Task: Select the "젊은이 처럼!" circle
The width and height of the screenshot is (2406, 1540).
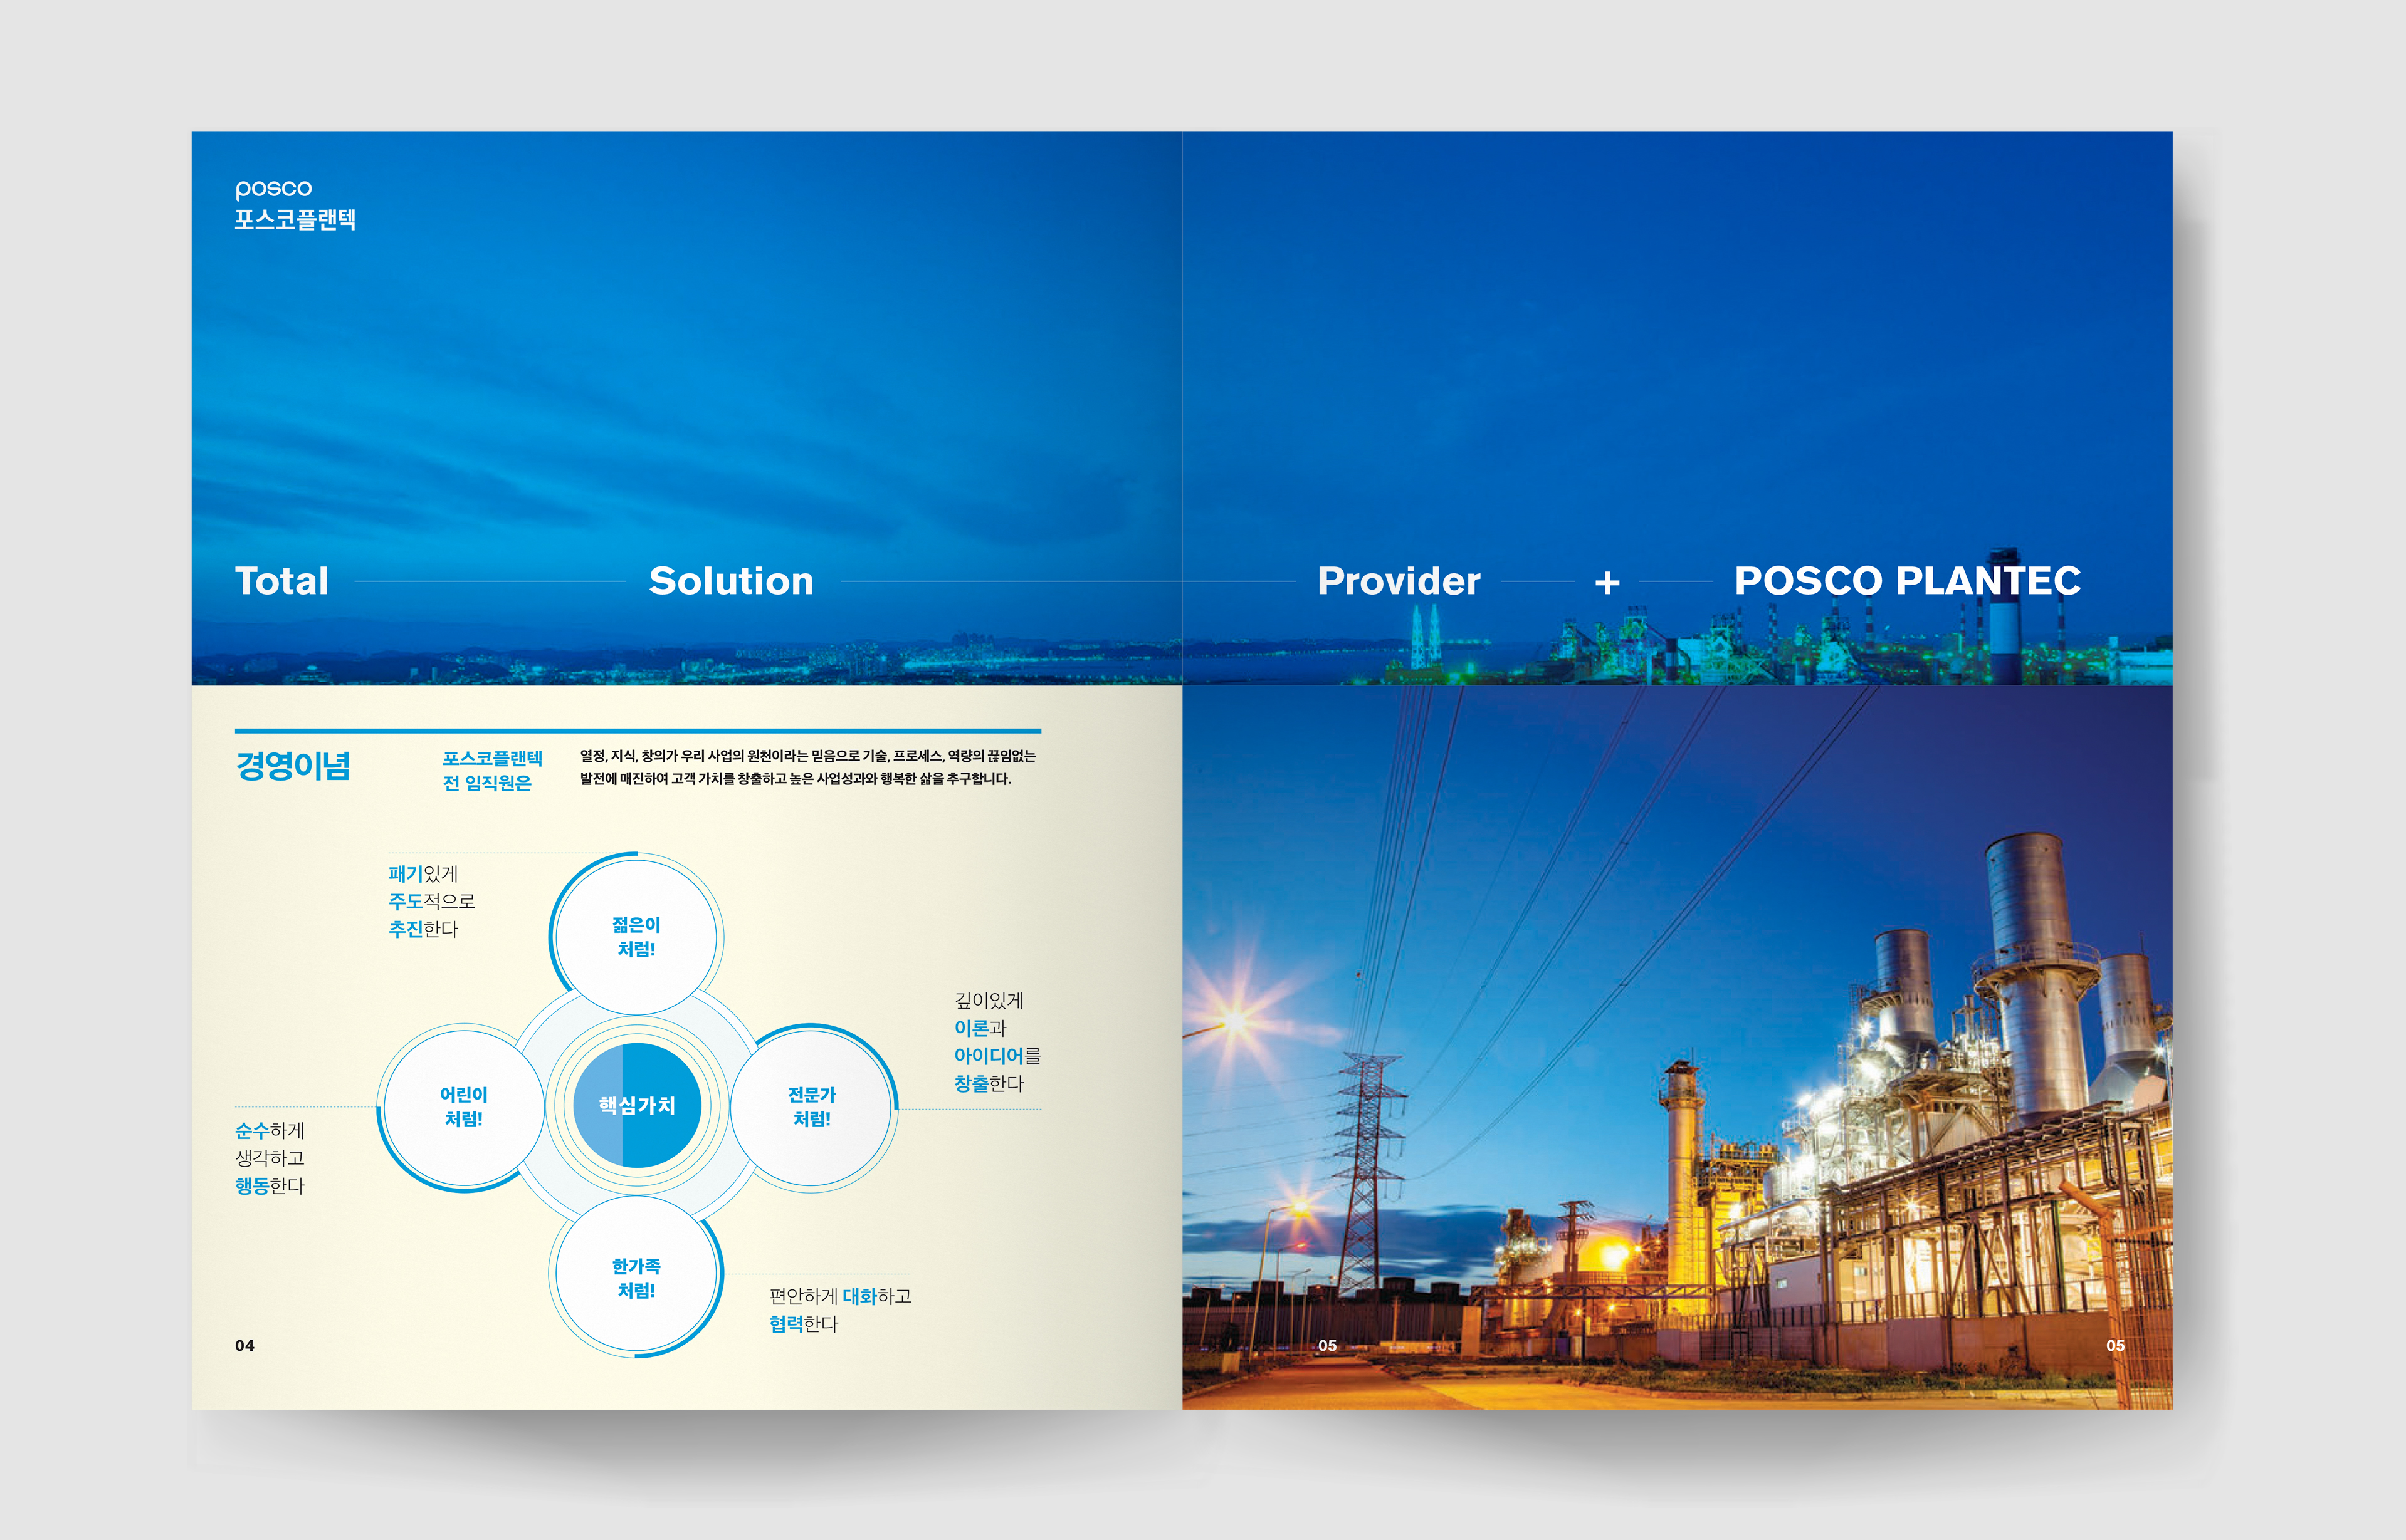Action: (636, 937)
